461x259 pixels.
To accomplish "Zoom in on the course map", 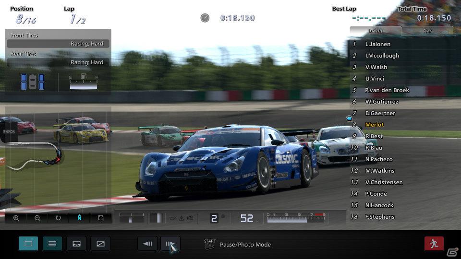I will (x=16, y=218).
